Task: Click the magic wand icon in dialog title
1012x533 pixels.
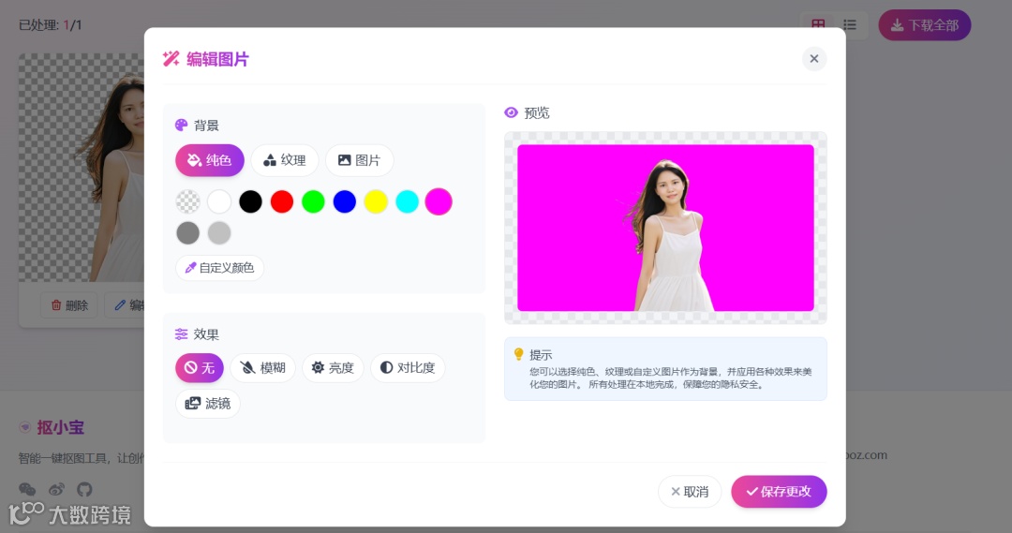Action: click(x=171, y=59)
